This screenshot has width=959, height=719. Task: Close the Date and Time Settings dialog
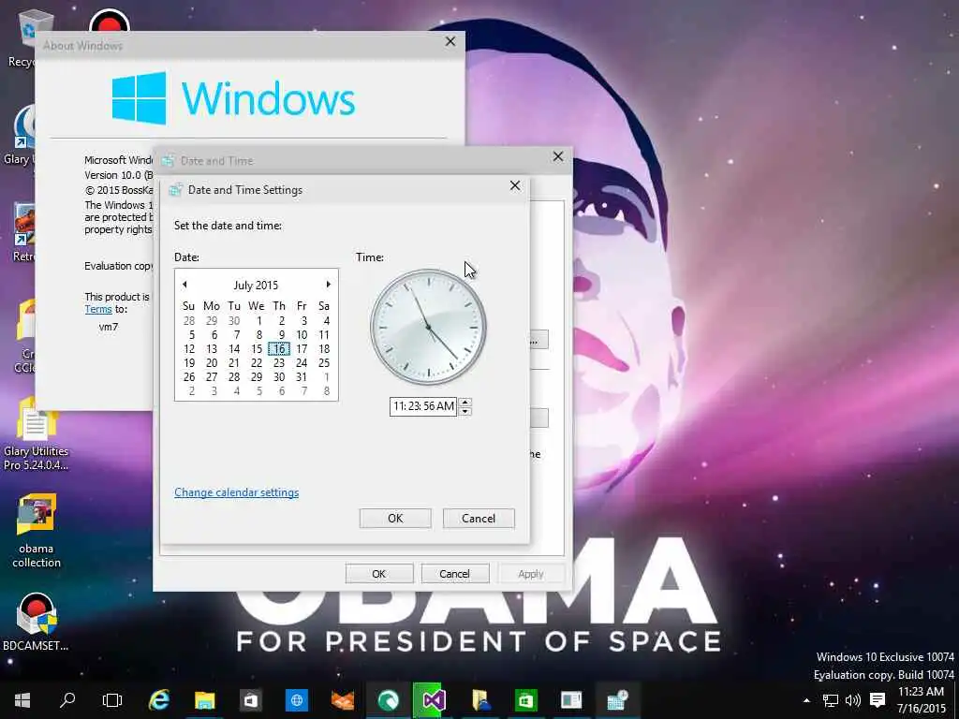click(515, 186)
